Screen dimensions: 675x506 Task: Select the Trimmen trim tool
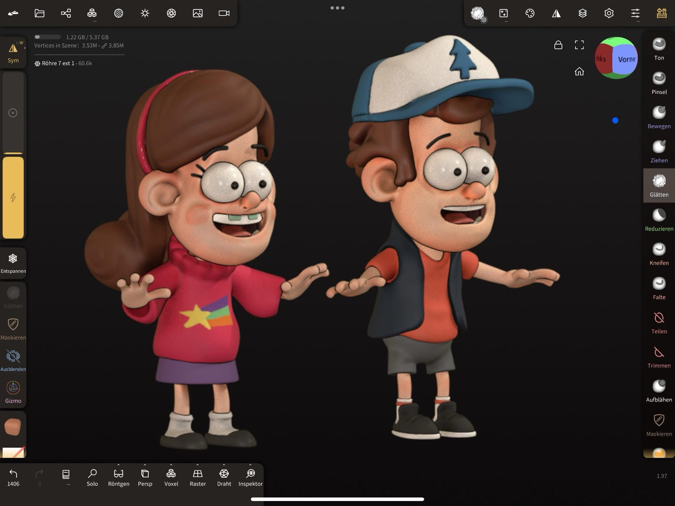[659, 357]
